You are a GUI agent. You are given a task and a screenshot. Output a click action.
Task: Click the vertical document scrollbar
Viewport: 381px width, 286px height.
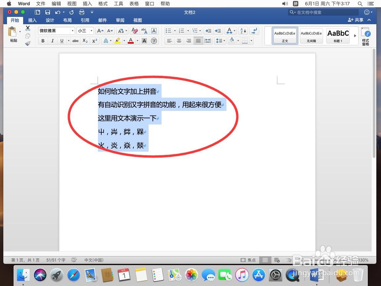coord(374,103)
